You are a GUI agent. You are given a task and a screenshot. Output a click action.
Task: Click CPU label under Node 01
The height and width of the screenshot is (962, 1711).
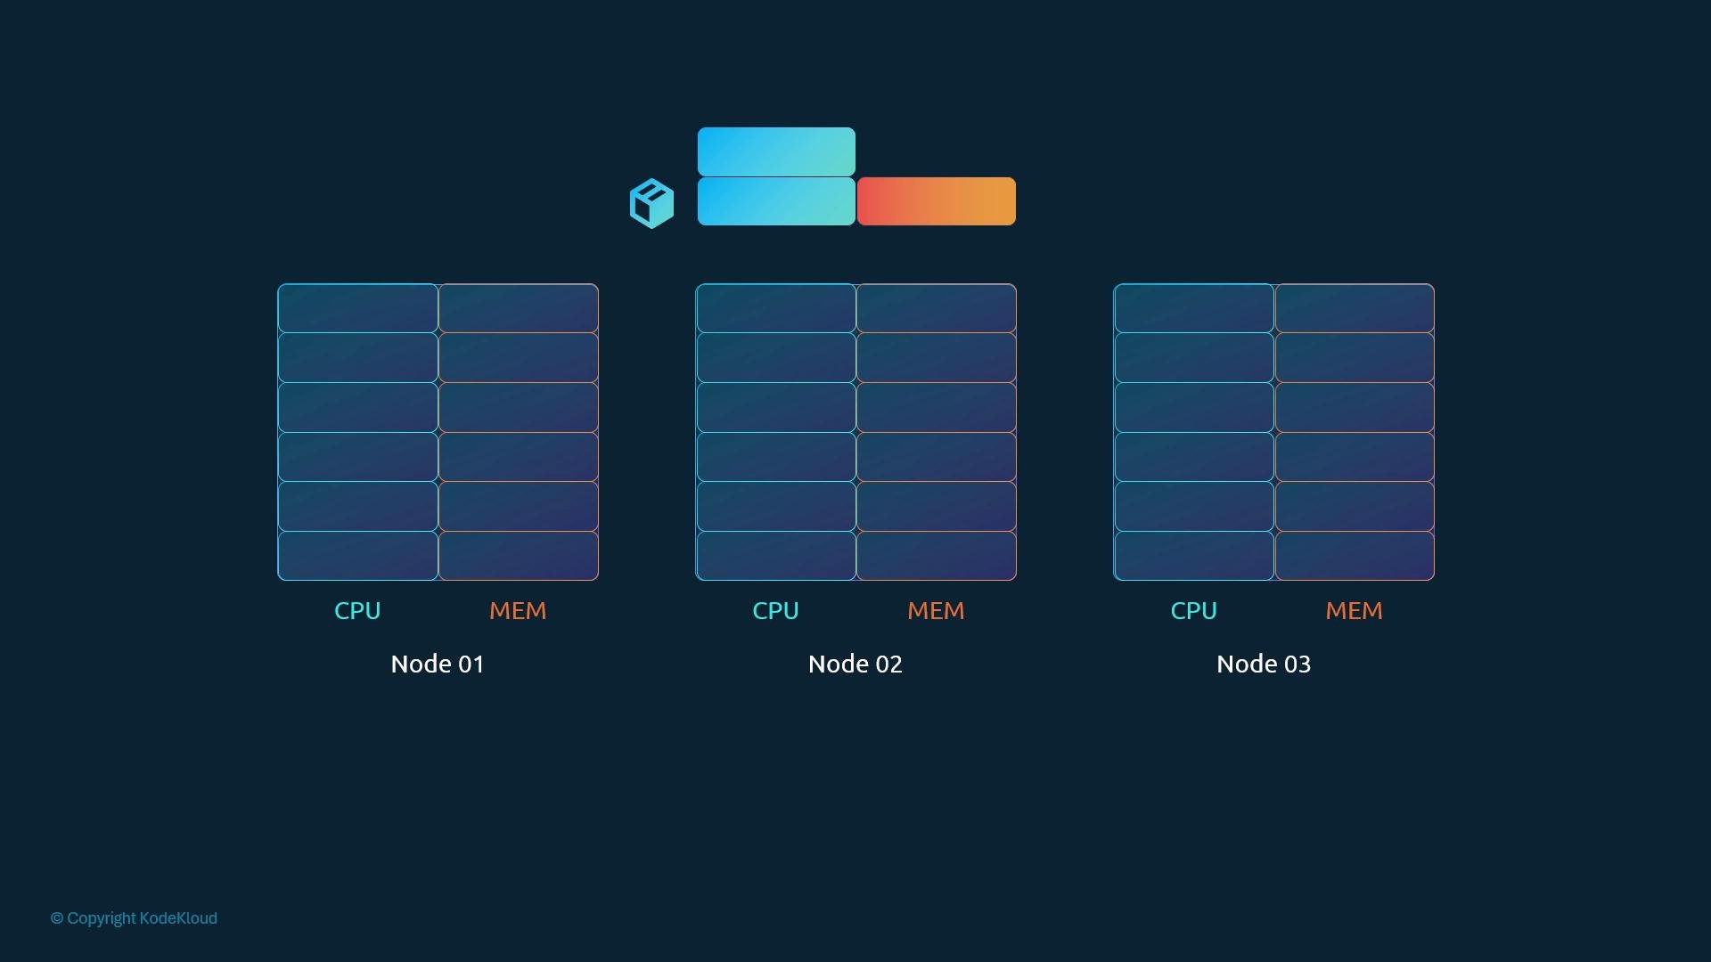click(357, 611)
